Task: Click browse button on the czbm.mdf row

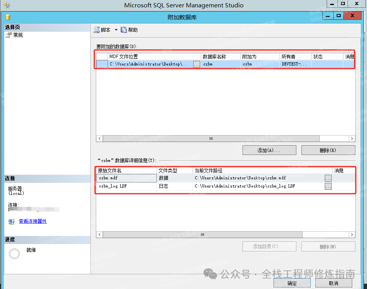Action: pyautogui.click(x=328, y=178)
